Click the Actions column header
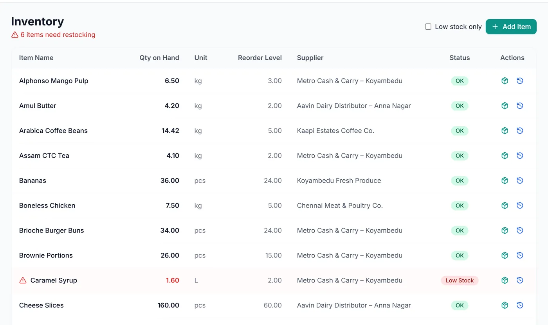Image resolution: width=548 pixels, height=325 pixels. (x=512, y=58)
